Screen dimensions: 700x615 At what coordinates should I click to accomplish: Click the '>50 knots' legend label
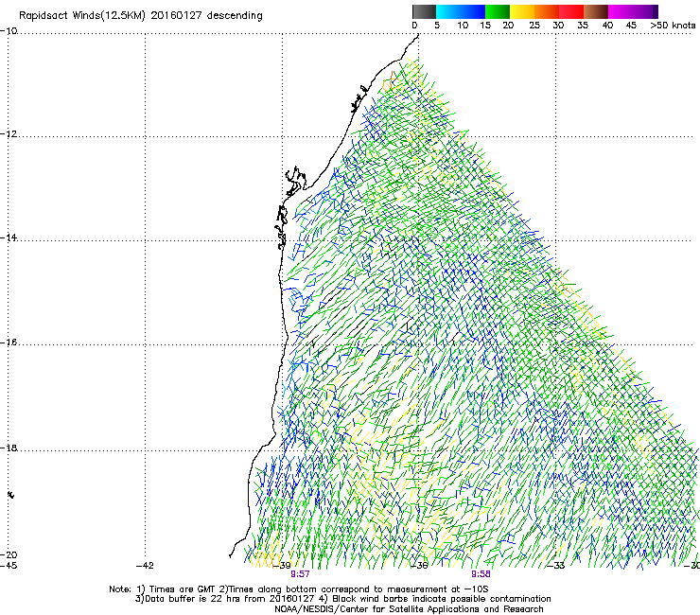point(673,26)
